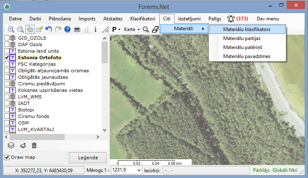Expand the Materiāli submenu arrow
Image resolution: width=308 pixels, height=178 pixels.
tap(203, 29)
